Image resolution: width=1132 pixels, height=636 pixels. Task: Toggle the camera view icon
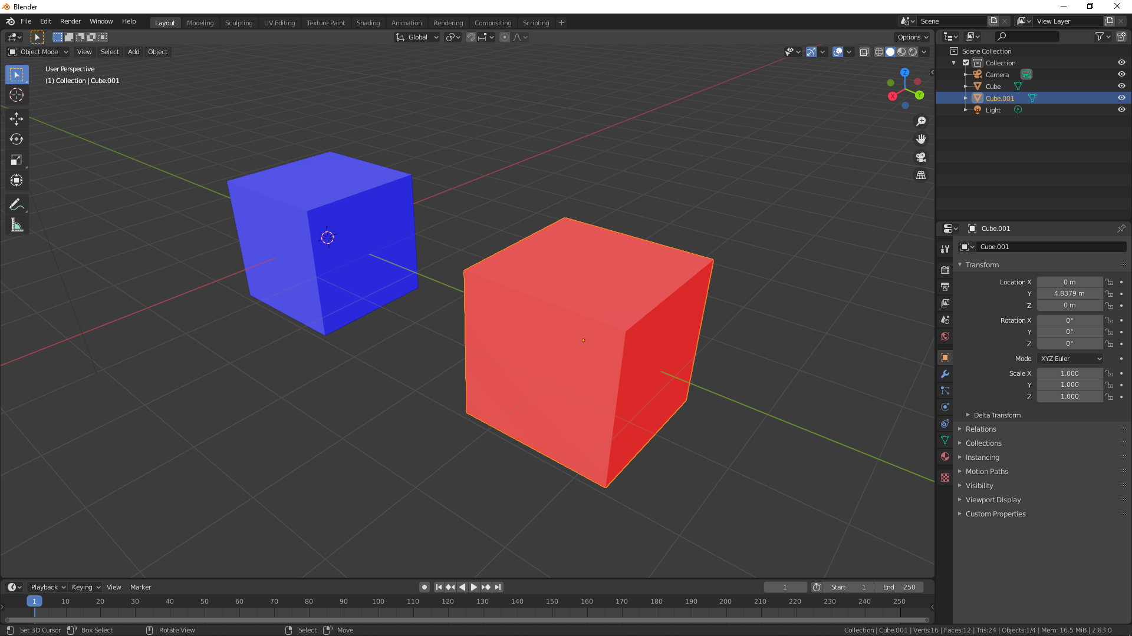coord(921,157)
